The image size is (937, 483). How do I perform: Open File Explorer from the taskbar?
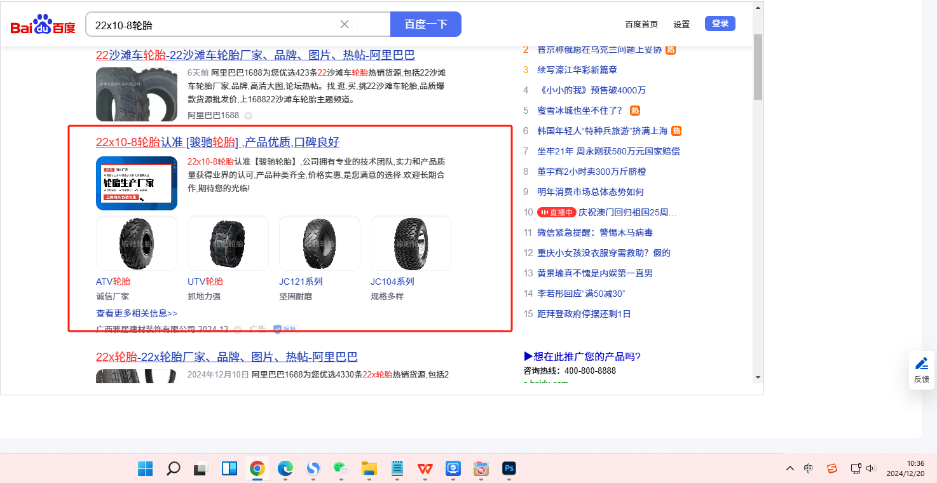(x=369, y=469)
